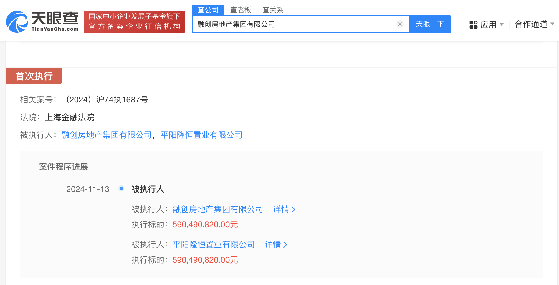Select the bold 被执行人 timeline heading
This screenshot has width=559, height=285.
[x=148, y=189]
